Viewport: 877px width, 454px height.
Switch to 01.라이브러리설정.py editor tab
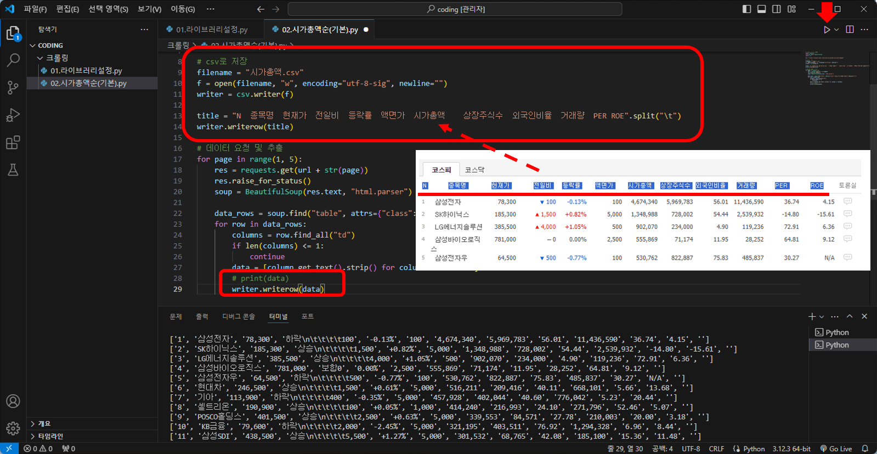(x=211, y=30)
